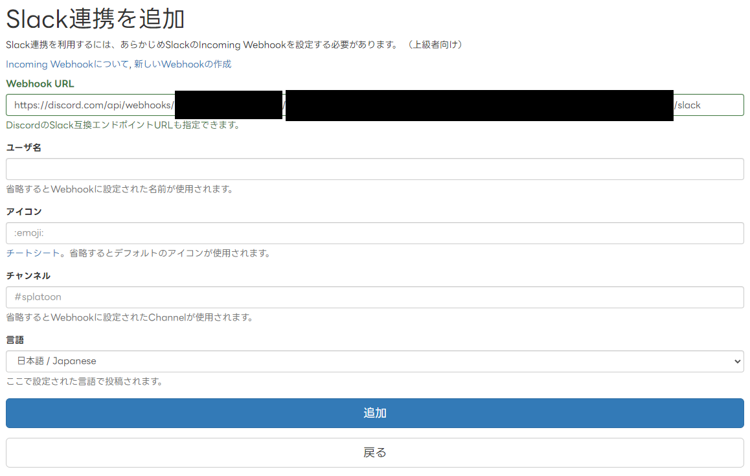Image resolution: width=750 pixels, height=476 pixels.
Task: Click the dropdown chevron next to Japanese
Action: pos(736,361)
